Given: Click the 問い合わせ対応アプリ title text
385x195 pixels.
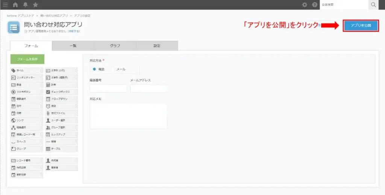Looking at the screenshot, I should click(53, 24).
